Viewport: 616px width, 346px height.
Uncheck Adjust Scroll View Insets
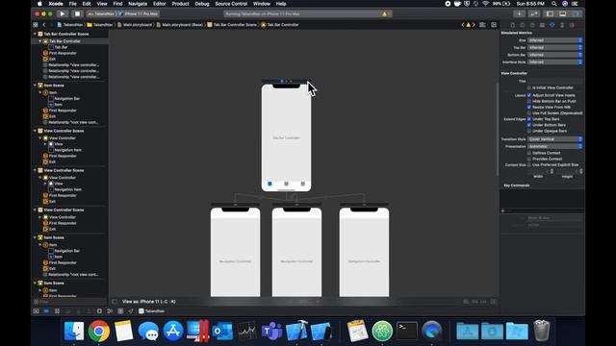point(529,95)
